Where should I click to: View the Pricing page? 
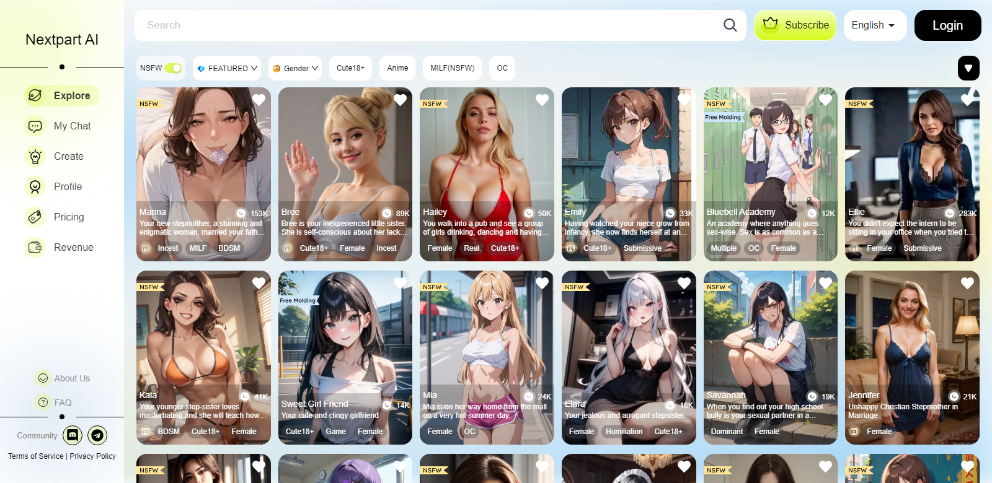[x=62, y=217]
